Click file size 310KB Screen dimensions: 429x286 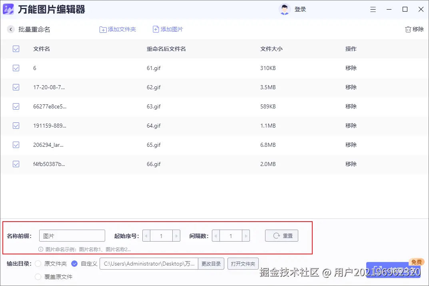tap(268, 68)
